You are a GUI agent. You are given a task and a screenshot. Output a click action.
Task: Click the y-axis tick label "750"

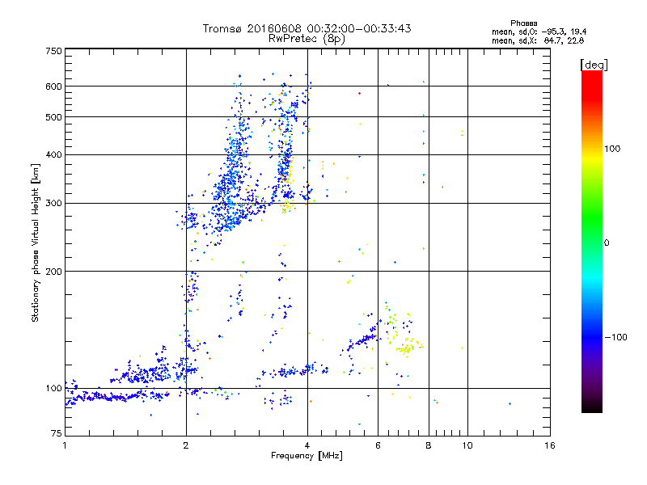coord(53,51)
